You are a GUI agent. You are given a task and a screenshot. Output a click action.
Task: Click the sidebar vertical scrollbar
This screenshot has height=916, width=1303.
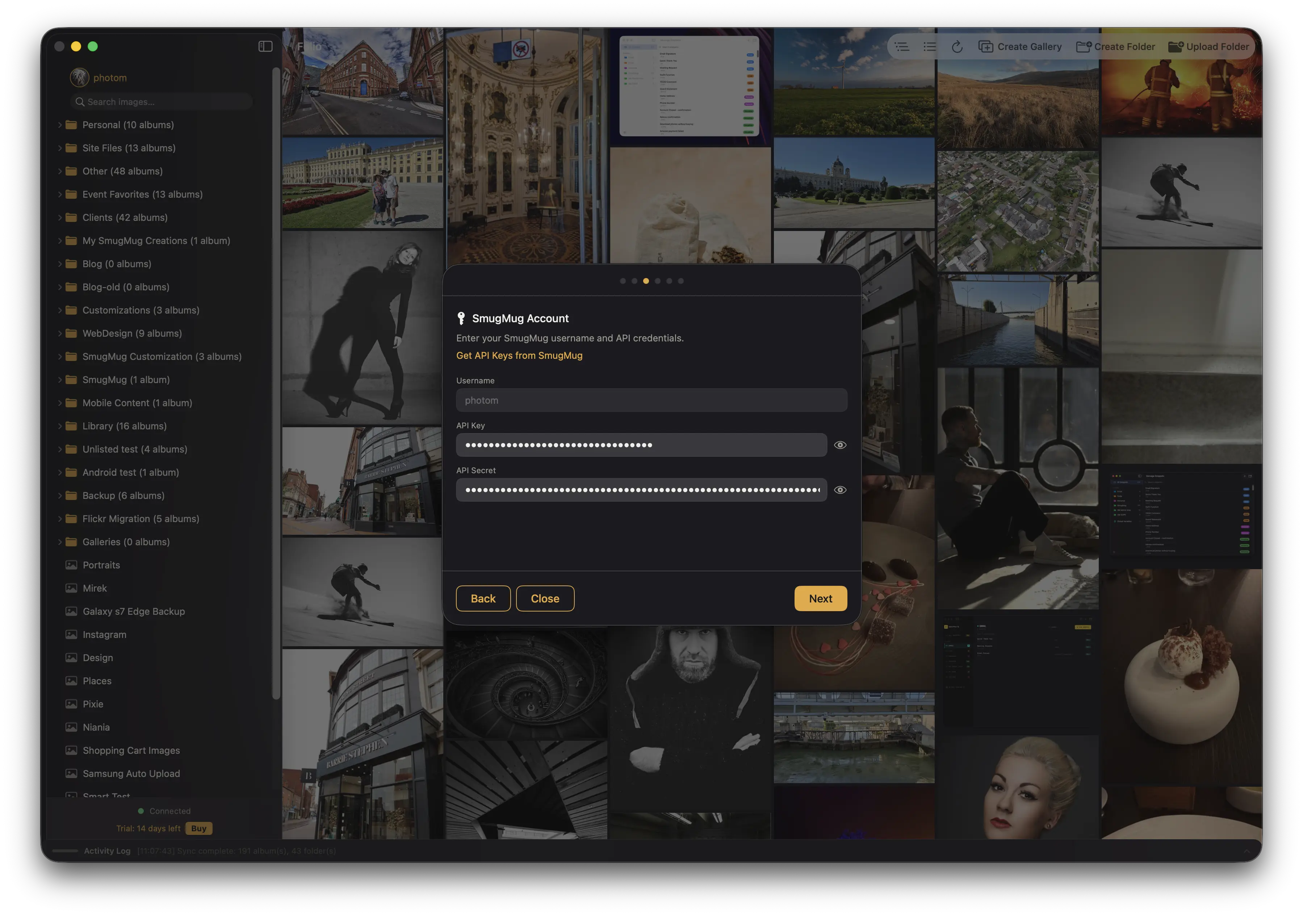coord(276,383)
